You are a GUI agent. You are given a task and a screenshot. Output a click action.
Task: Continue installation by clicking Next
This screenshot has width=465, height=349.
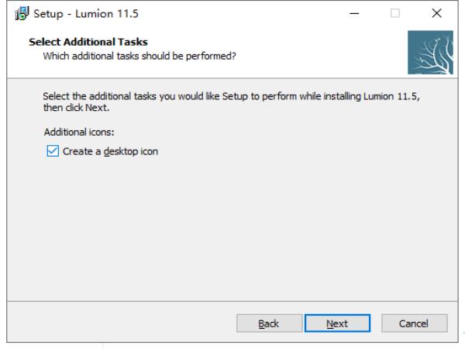point(337,323)
